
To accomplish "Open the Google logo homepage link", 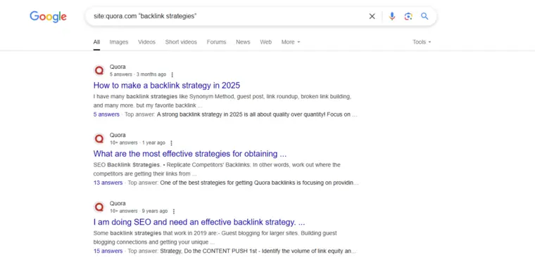I will click(x=48, y=16).
